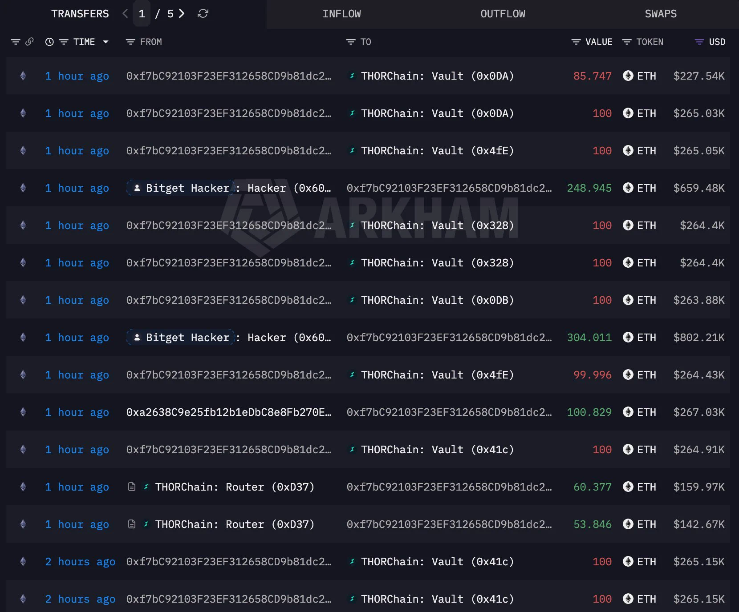Screen dimensions: 739x612
Task: Click the clock icon next to TIME
Action: (x=49, y=42)
